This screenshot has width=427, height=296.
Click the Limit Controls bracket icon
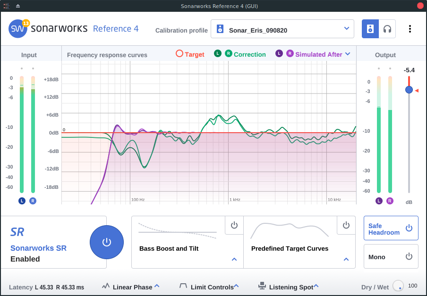183,286
